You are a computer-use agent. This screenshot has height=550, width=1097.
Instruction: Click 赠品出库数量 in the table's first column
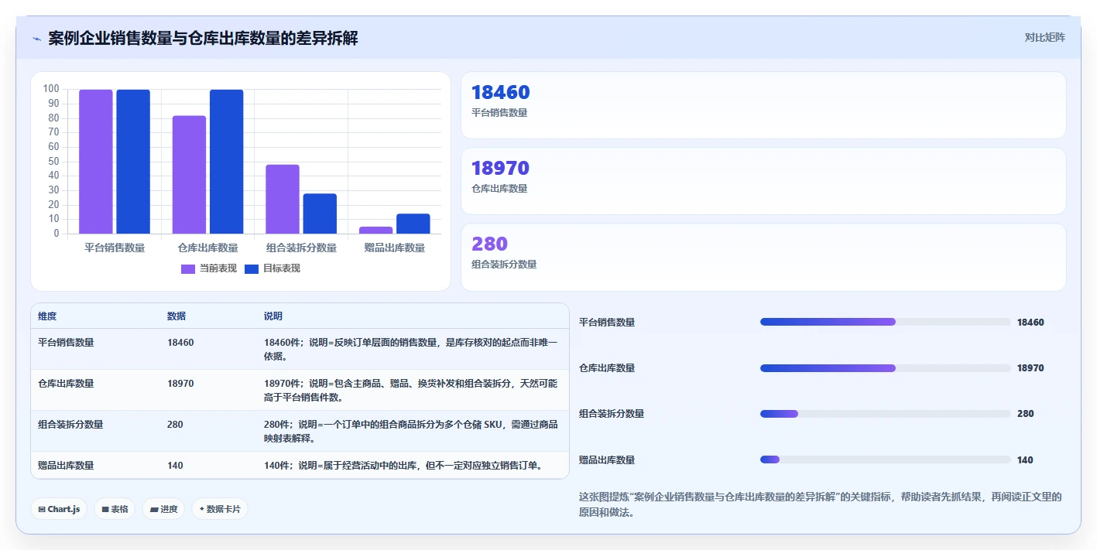tap(66, 465)
